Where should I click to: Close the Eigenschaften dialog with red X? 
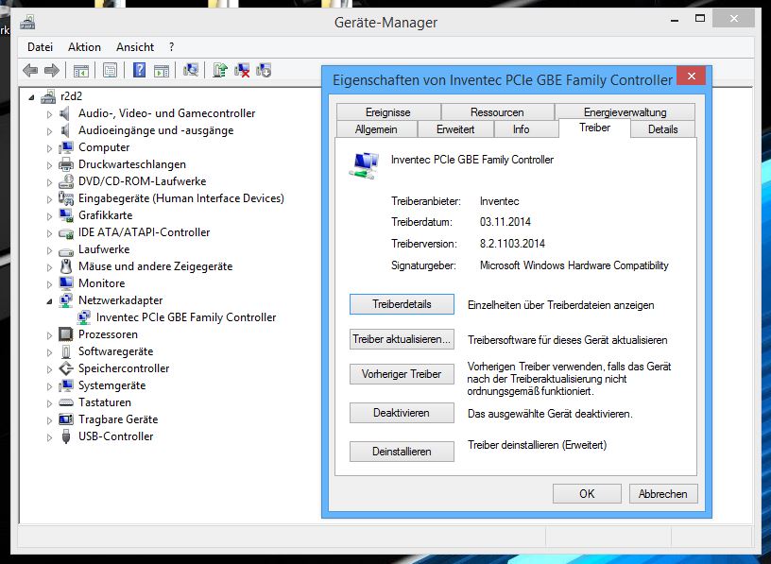coord(692,77)
